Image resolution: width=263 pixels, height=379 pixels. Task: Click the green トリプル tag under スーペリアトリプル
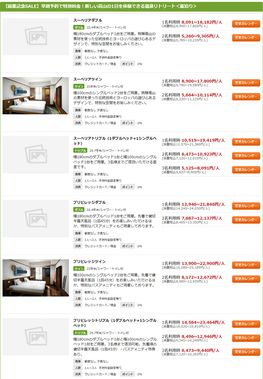81,150
